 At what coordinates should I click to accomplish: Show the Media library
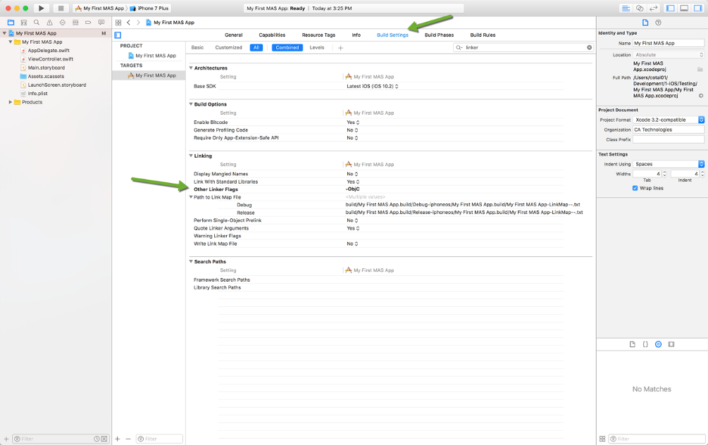[x=671, y=344]
